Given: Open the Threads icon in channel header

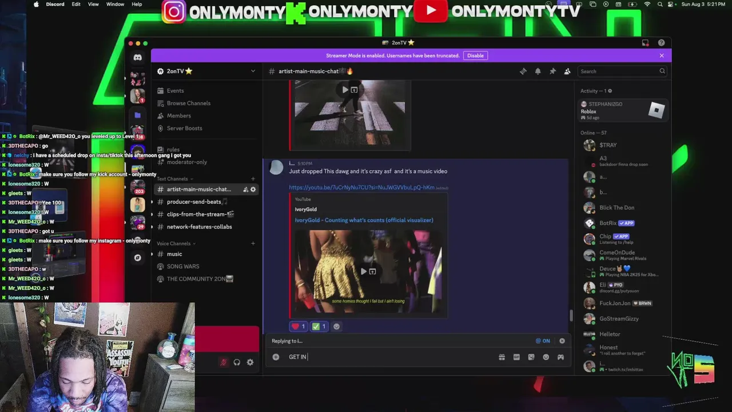Looking at the screenshot, I should point(523,72).
